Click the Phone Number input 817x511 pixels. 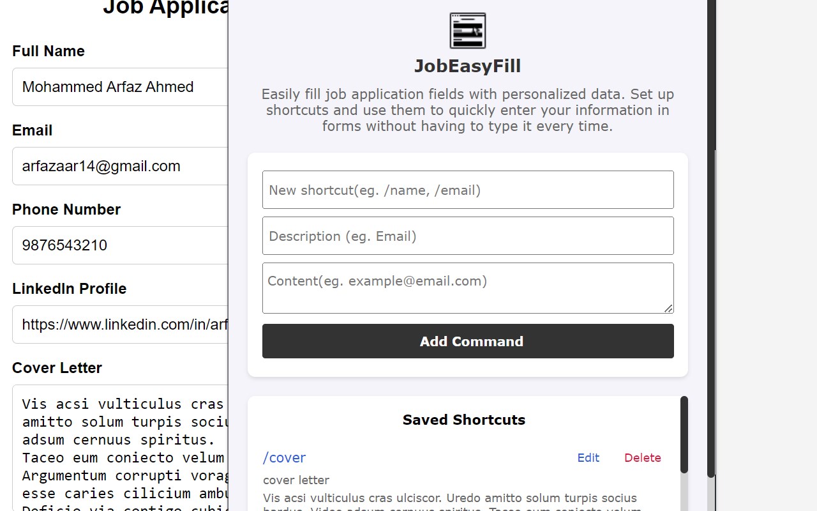[120, 245]
